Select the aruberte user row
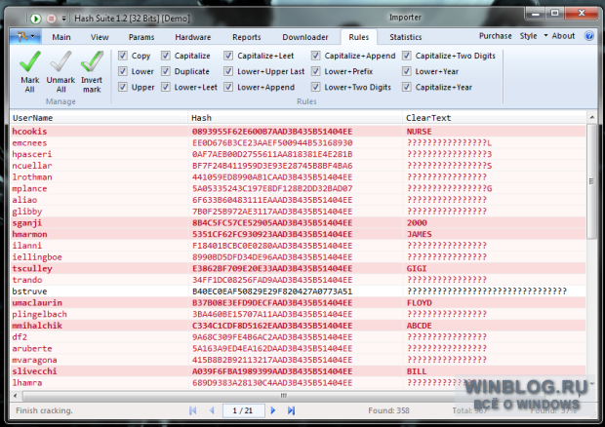Viewport: 605px width, 427px height. pyautogui.click(x=298, y=348)
